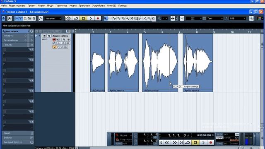Select the Time Warp tool

pos(136,18)
